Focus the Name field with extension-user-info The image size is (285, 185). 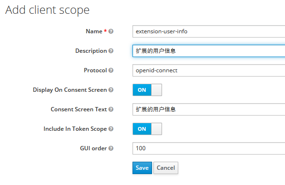coord(209,31)
